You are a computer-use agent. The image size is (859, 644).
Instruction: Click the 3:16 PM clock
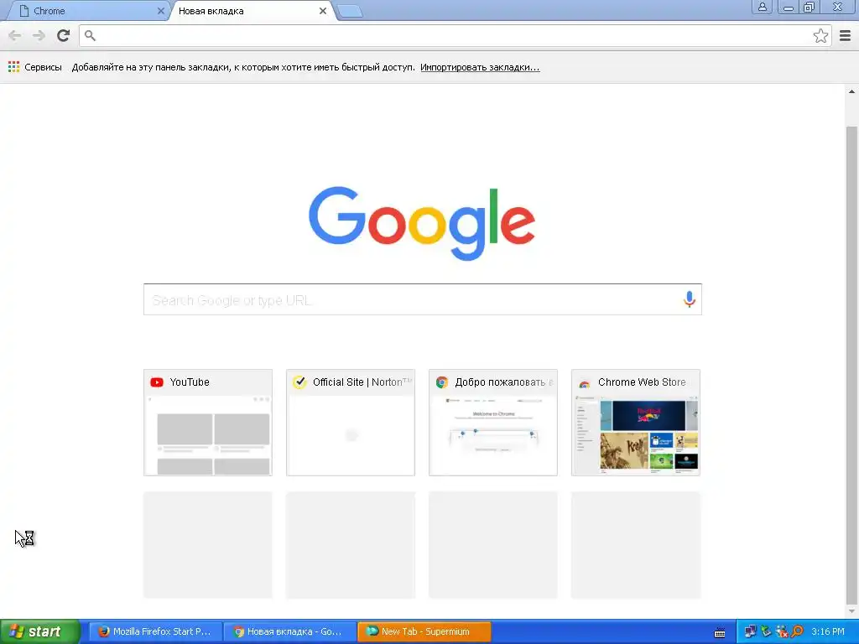pyautogui.click(x=828, y=631)
